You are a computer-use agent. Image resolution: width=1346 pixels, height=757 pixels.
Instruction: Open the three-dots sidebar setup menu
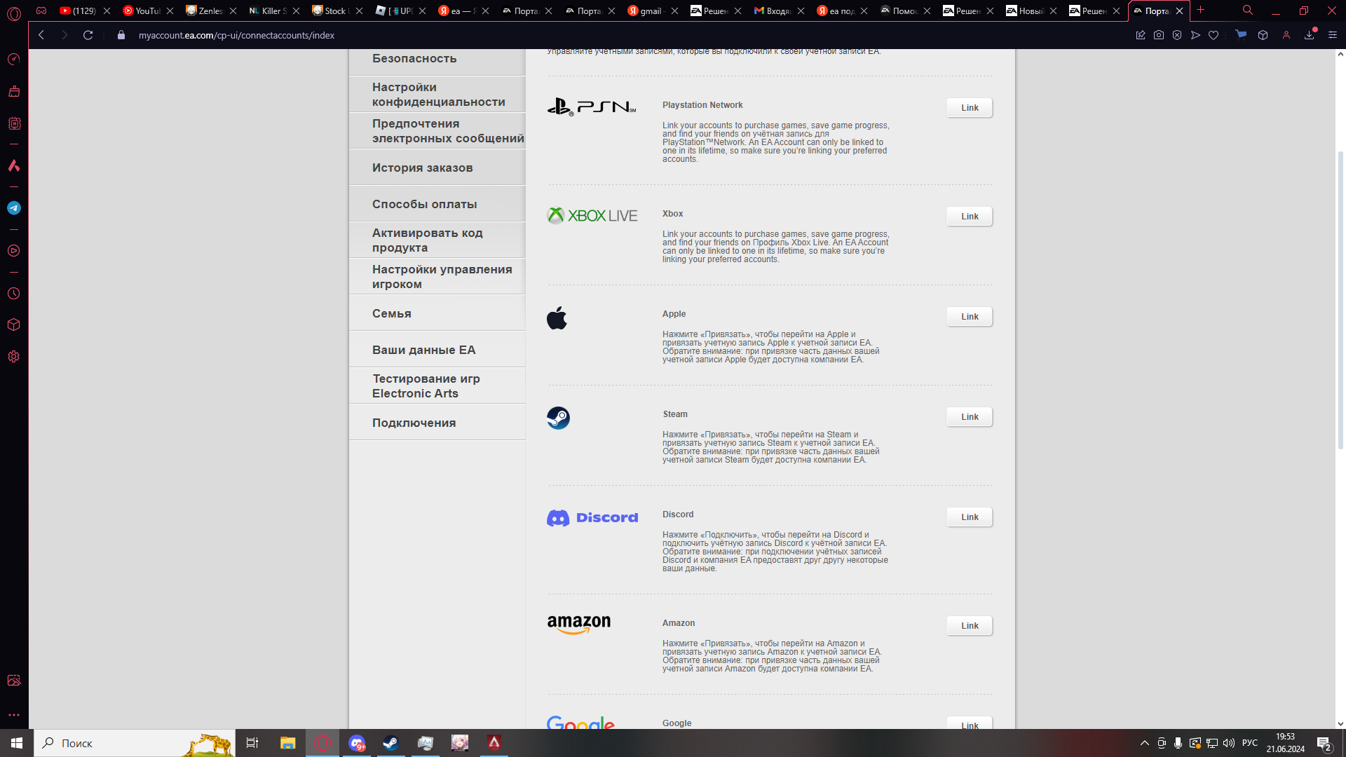14,715
